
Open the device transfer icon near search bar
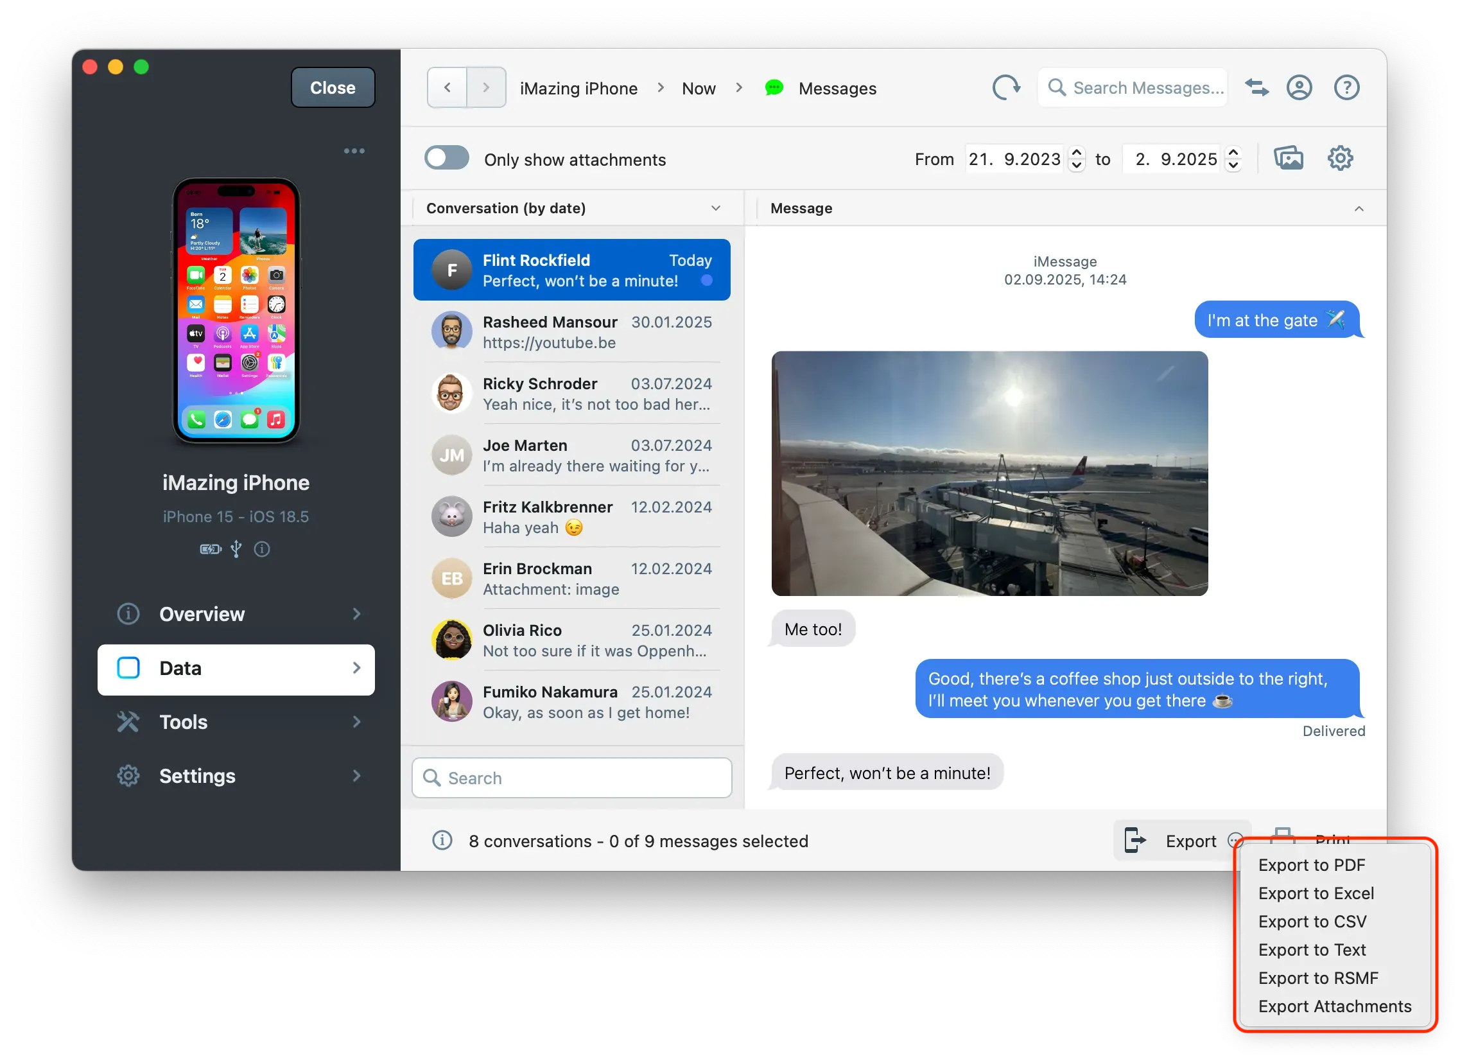tap(1256, 87)
